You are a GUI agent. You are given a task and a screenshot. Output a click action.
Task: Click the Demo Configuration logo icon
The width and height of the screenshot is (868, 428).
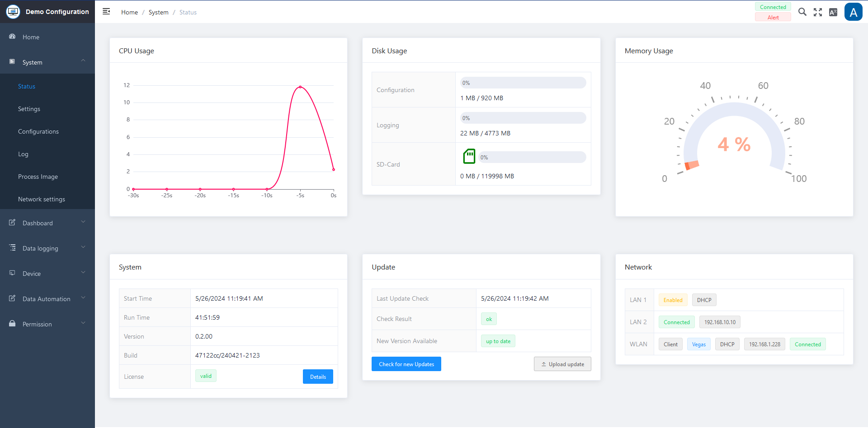click(13, 12)
